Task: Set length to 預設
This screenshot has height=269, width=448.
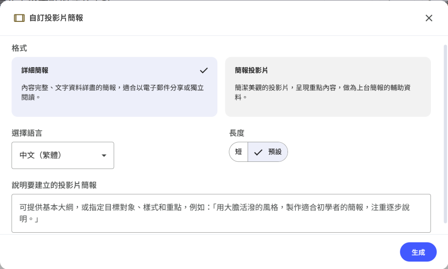Action: pyautogui.click(x=275, y=152)
